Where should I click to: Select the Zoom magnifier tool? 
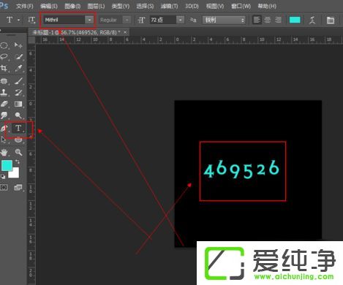click(x=18, y=153)
